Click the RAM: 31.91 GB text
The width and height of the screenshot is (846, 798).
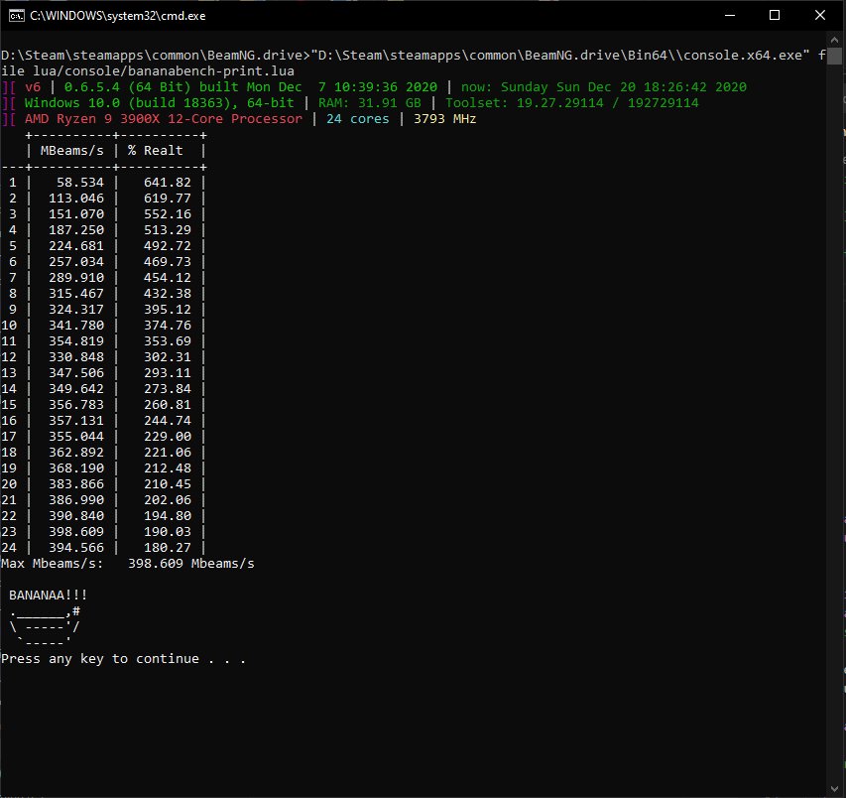tap(370, 103)
